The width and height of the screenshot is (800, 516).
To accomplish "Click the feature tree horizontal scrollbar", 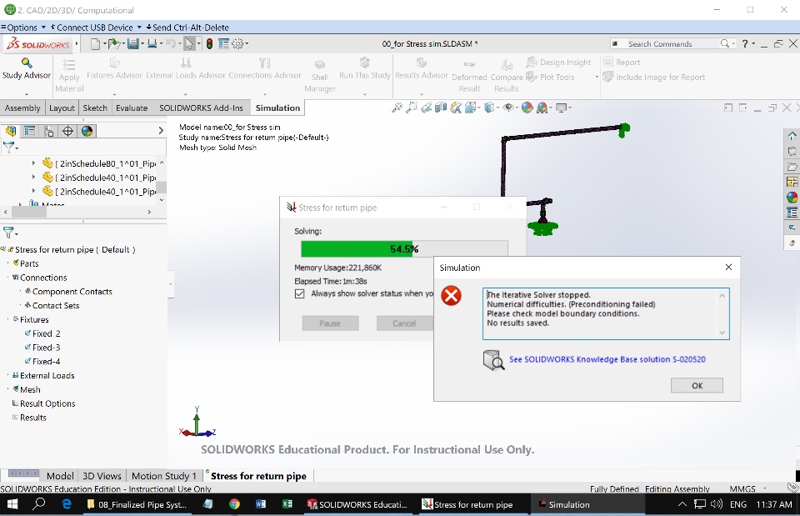I will [77, 211].
